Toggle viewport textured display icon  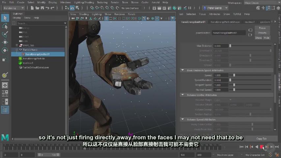(x=157, y=18)
